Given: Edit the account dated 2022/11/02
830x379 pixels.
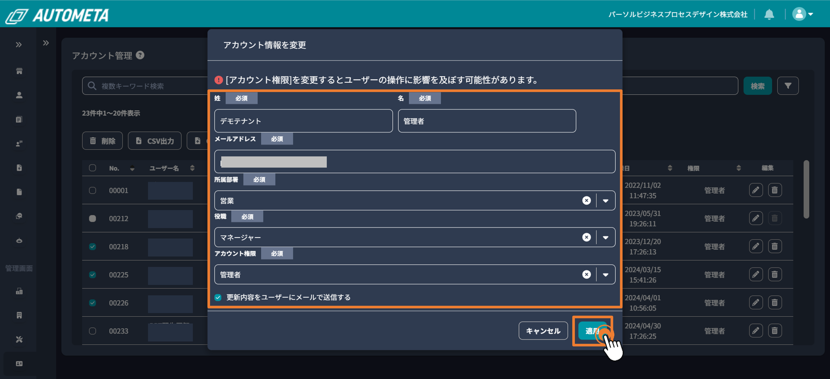Looking at the screenshot, I should [755, 190].
